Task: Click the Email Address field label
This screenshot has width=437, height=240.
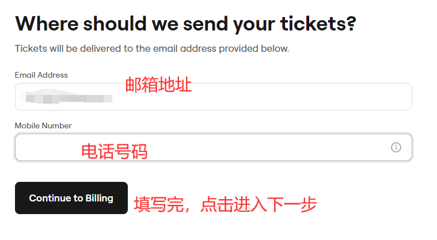Action: tap(41, 75)
